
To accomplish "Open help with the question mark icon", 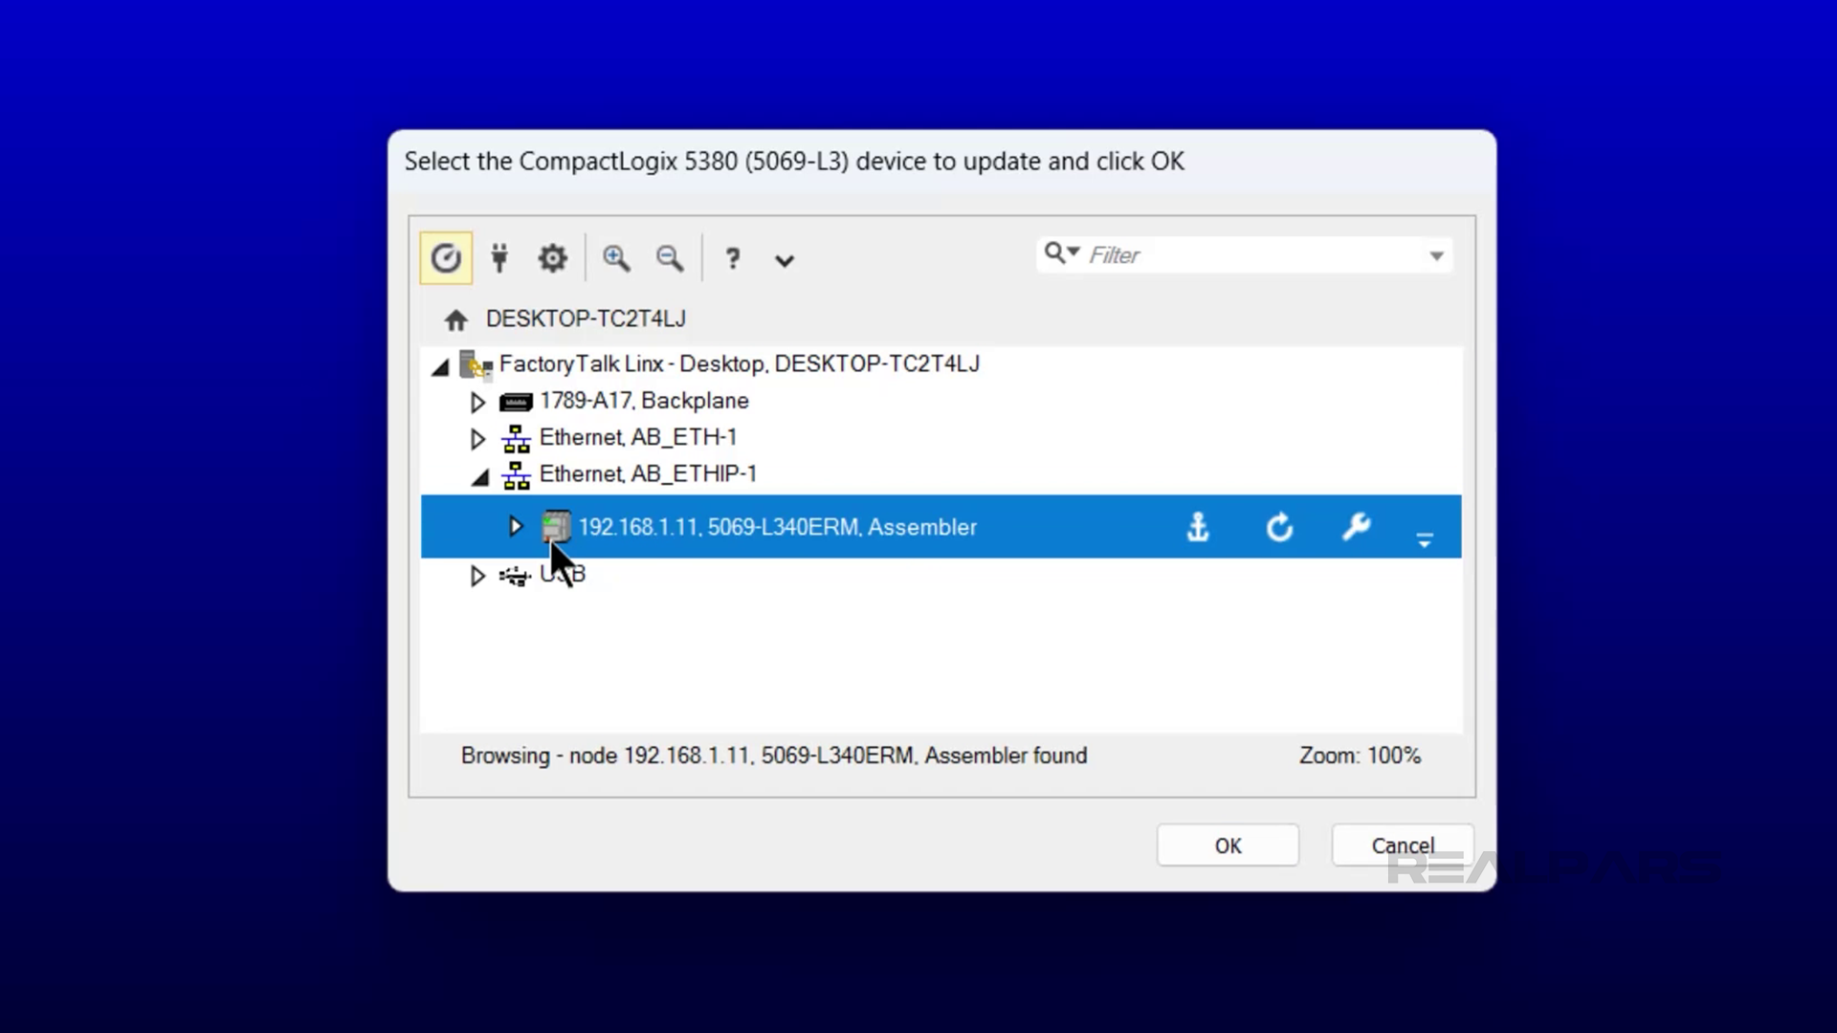I will tap(733, 258).
